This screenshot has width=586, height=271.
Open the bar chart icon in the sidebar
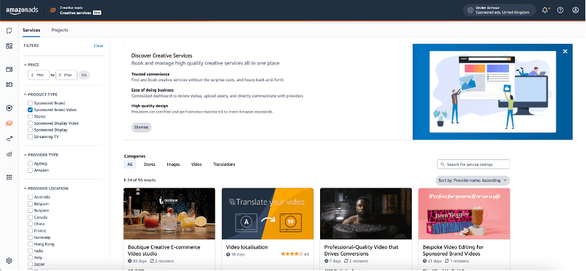[x=9, y=154]
